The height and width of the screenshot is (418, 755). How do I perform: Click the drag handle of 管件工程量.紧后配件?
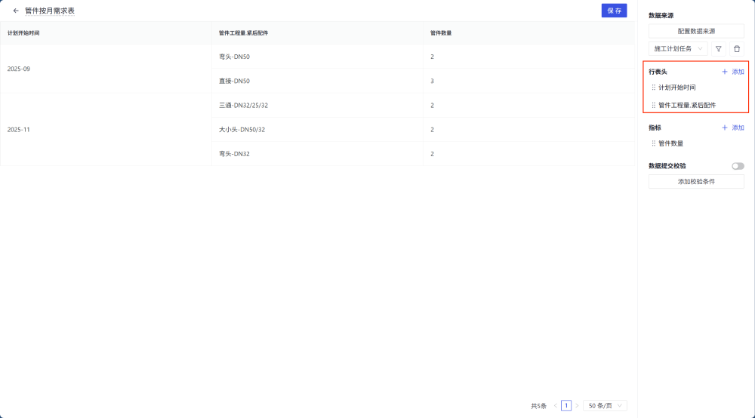[654, 106]
